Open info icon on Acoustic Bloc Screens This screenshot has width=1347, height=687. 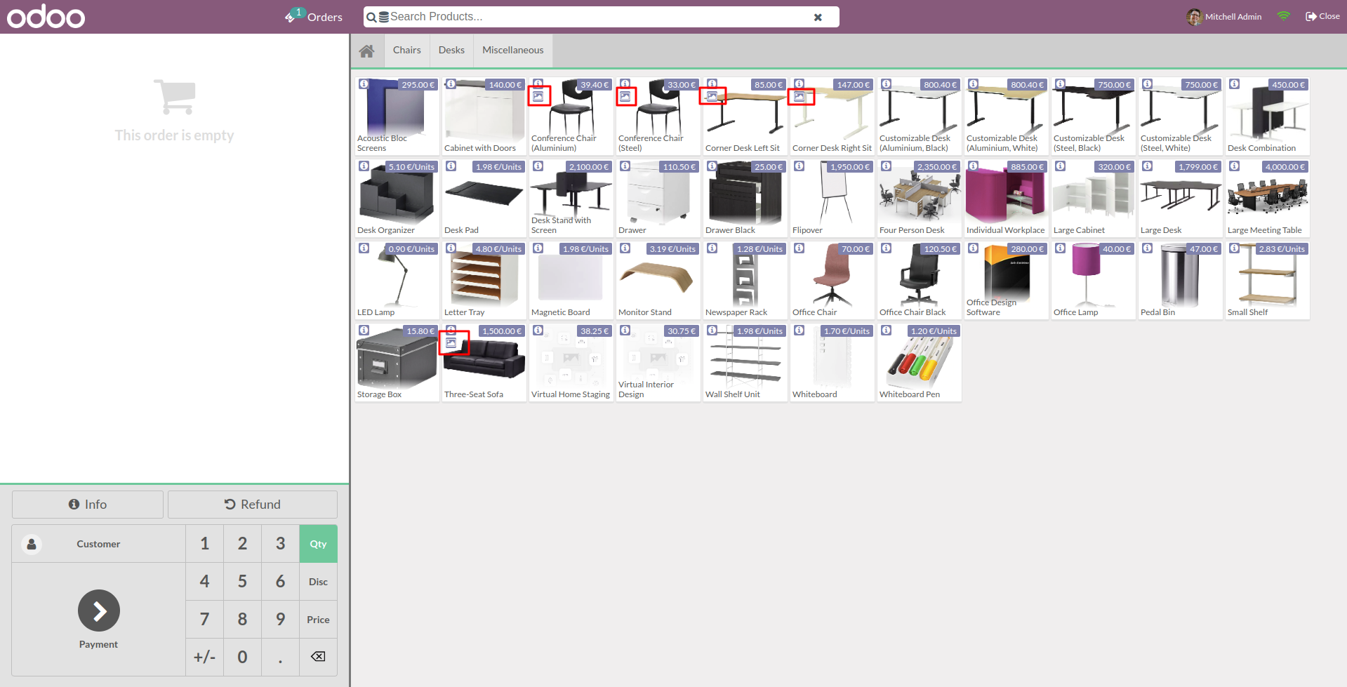364,84
